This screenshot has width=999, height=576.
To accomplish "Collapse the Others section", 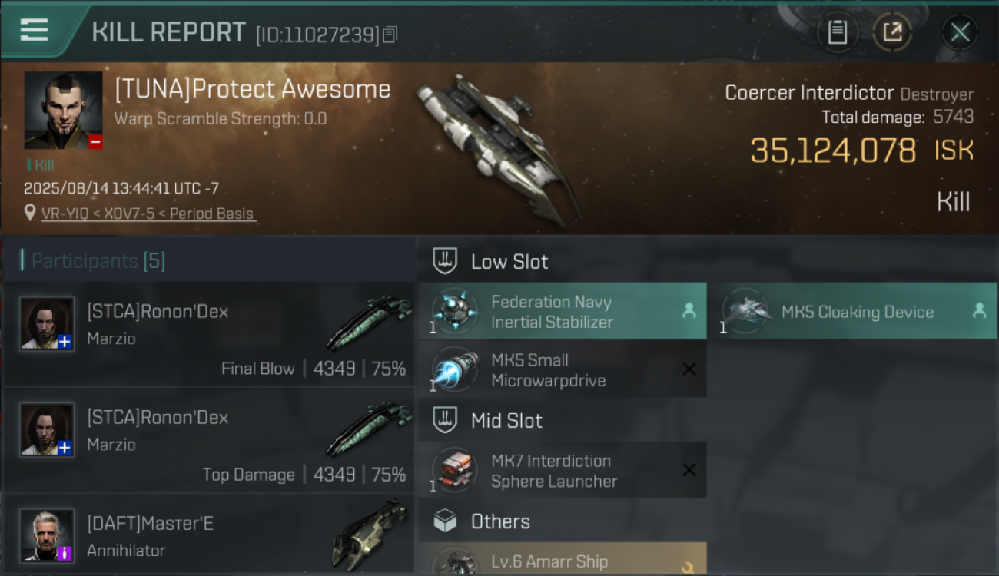I will (481, 521).
